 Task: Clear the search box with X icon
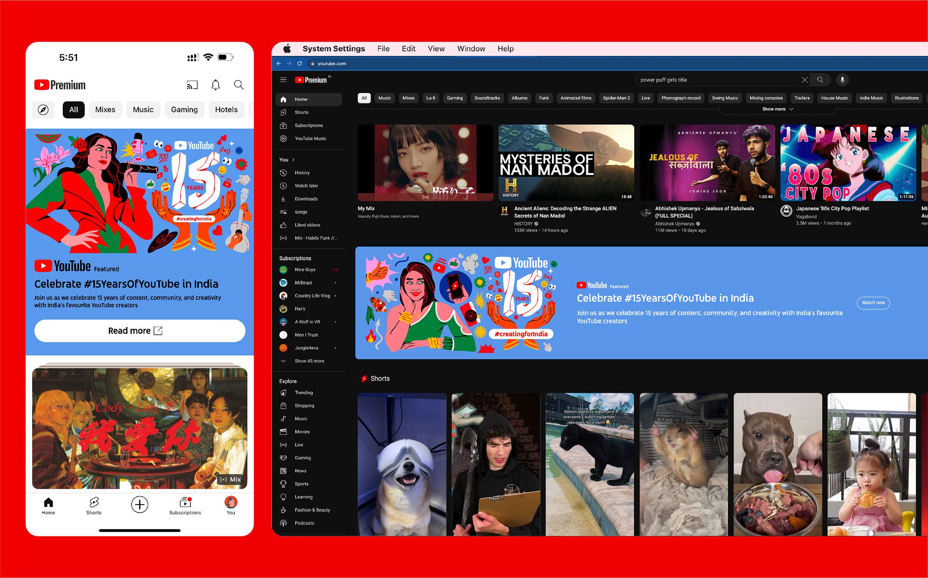click(x=804, y=80)
